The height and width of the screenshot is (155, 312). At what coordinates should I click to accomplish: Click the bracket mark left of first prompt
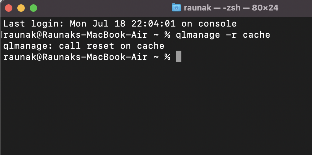click(2, 35)
